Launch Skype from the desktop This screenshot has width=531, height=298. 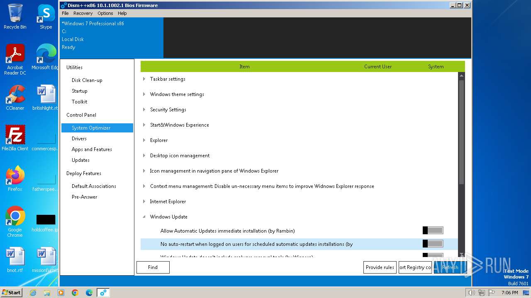pos(46,17)
